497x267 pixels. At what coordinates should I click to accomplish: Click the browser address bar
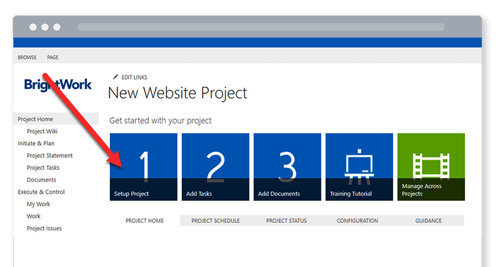(261, 27)
